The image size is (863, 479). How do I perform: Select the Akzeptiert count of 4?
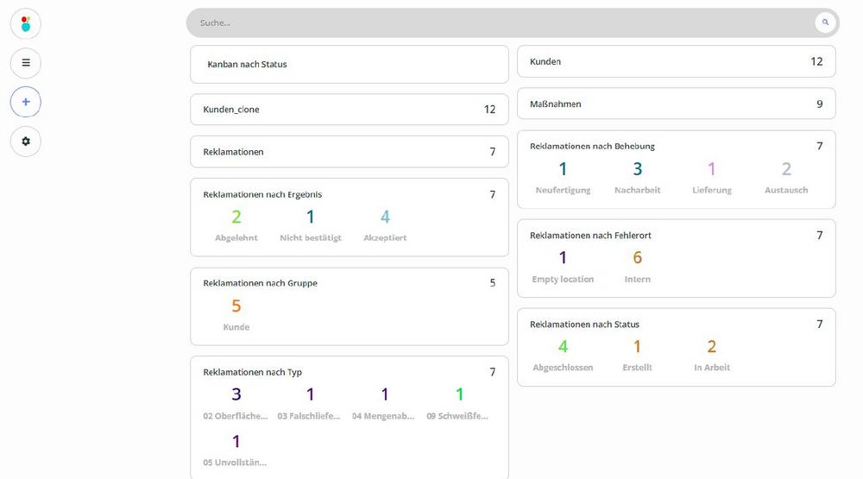coord(385,217)
